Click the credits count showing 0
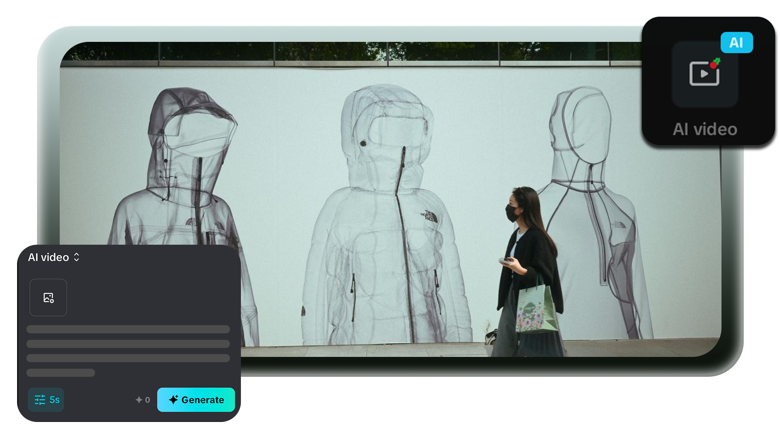This screenshot has height=439, width=780. pos(147,400)
